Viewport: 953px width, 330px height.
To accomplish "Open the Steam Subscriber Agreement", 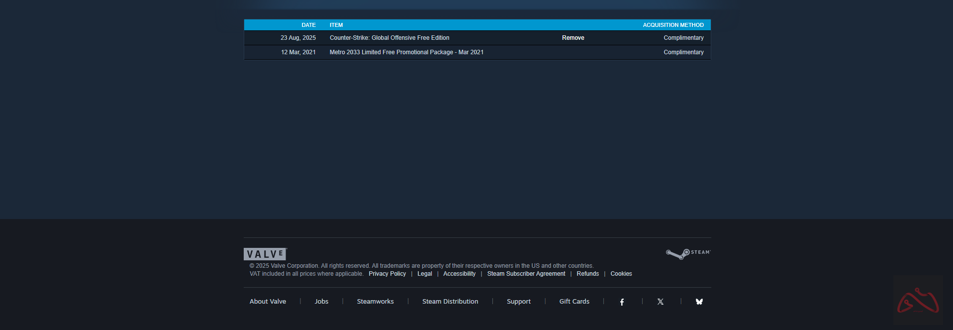I will [526, 274].
